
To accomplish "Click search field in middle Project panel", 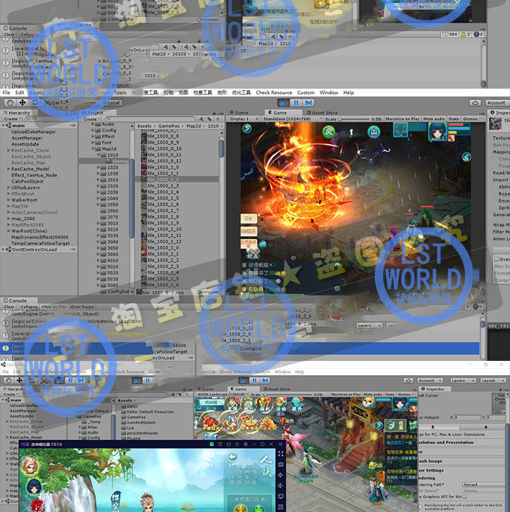I will (150, 119).
